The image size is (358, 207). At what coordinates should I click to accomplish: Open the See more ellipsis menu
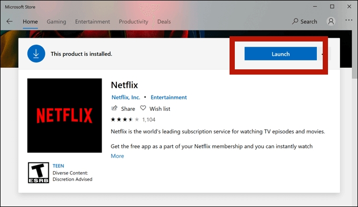[349, 20]
